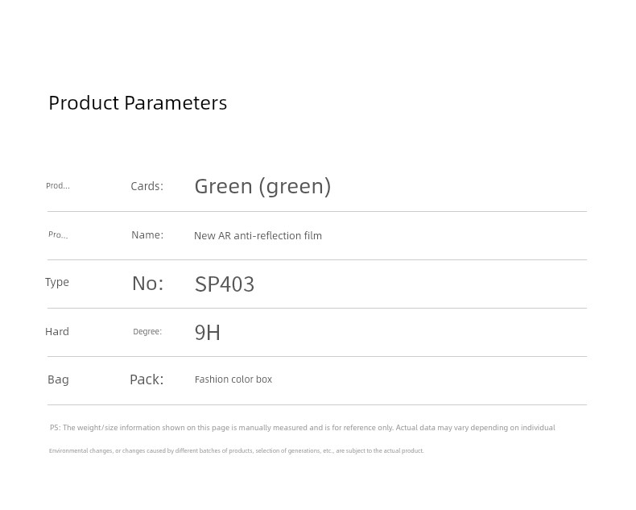
Task: Click the Environmental changes fine print
Action: click(x=236, y=450)
